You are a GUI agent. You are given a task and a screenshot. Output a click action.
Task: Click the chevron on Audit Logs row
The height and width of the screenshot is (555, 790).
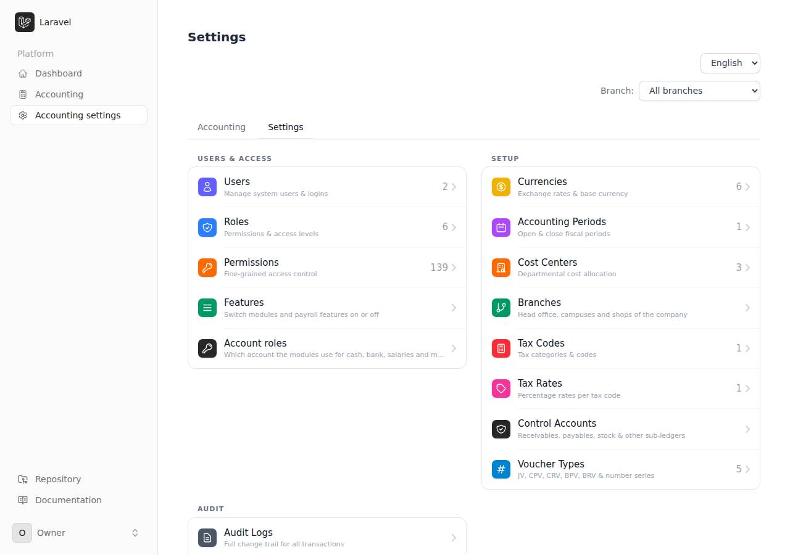(x=454, y=538)
